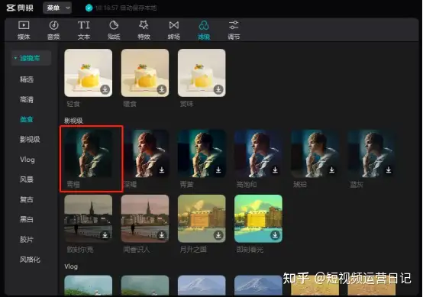The height and width of the screenshot is (297, 423).
Task: Download the 暖食 filter
Action: click(x=162, y=89)
